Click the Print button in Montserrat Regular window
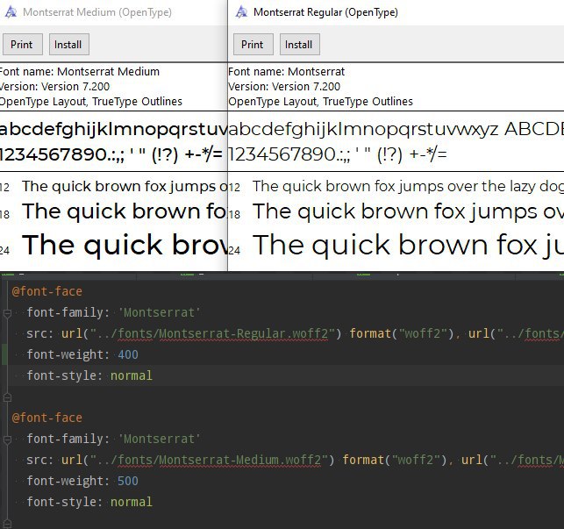The height and width of the screenshot is (529, 564). click(253, 45)
